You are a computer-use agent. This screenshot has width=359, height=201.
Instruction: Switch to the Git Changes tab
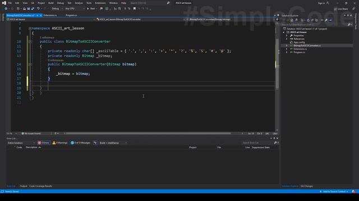[307, 186]
